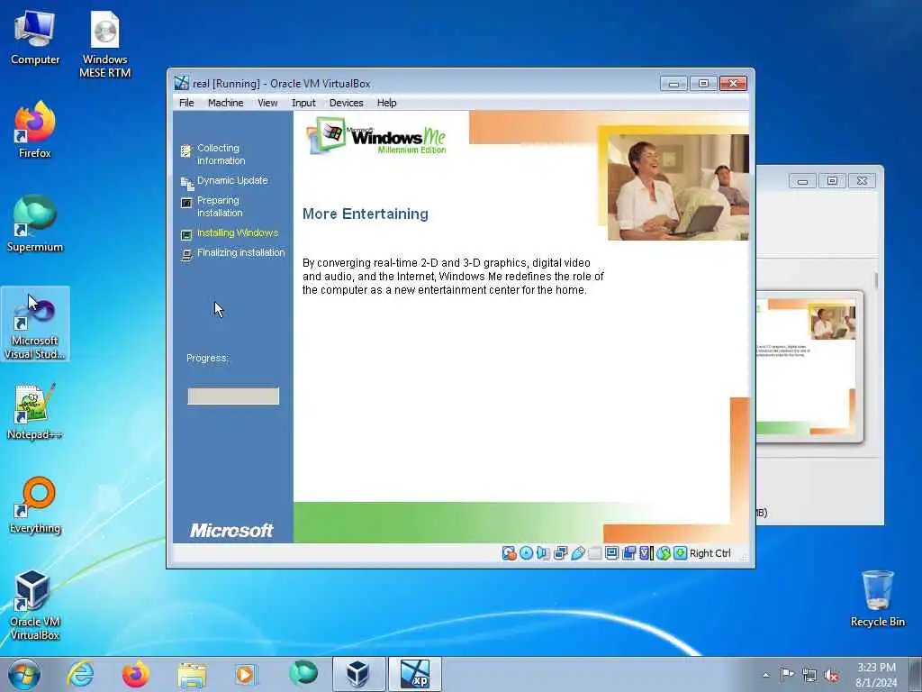Select the Computer desktop icon
This screenshot has height=692, width=922.
(35, 38)
